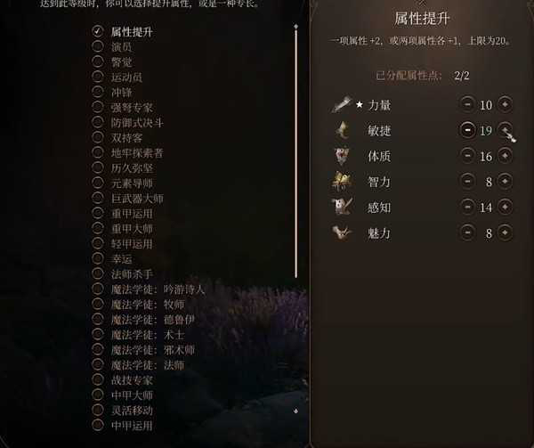Choose the 幸运 feat radio button

pyautogui.click(x=97, y=258)
